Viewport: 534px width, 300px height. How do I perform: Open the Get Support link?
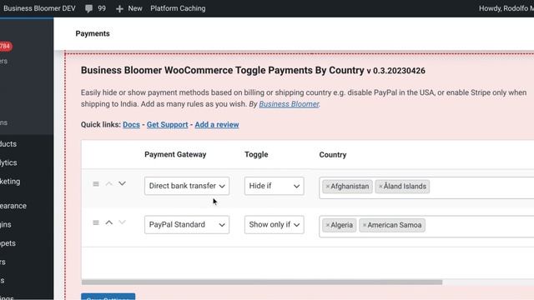coord(167,124)
